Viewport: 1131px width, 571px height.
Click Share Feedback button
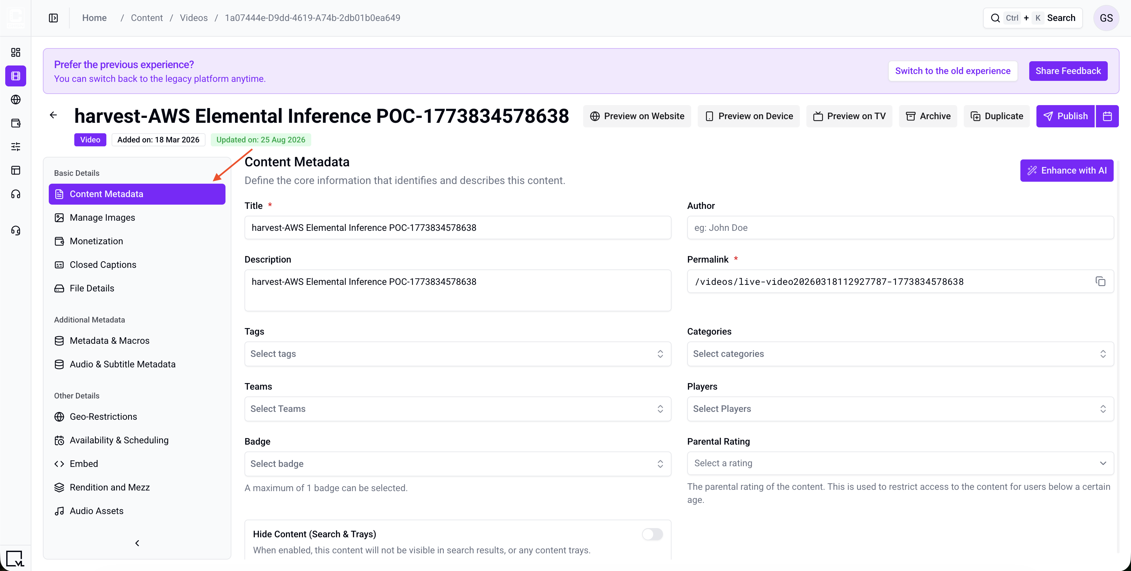pos(1068,71)
